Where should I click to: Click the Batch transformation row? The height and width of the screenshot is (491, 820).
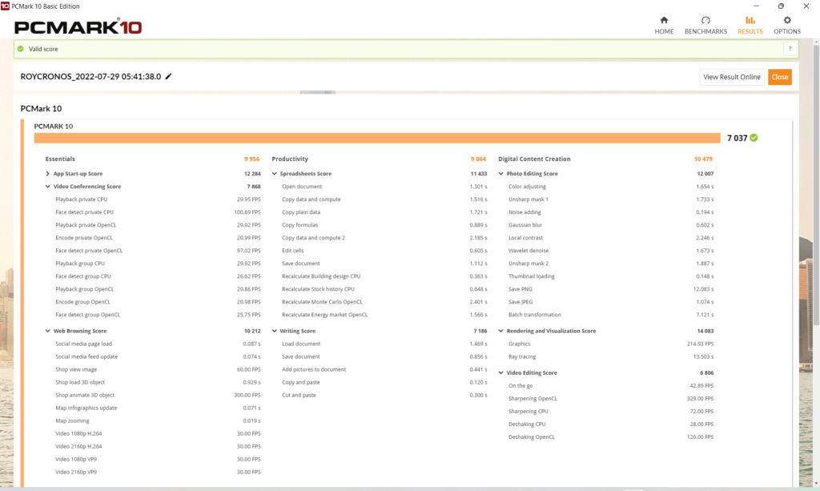pos(611,315)
